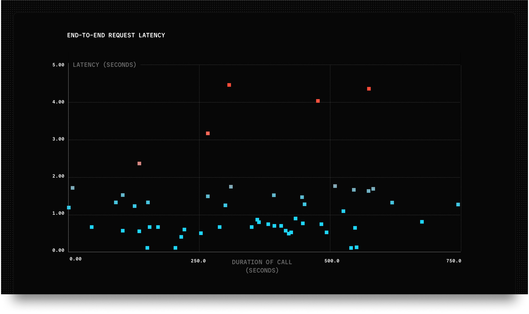Select gray-blue point nearest the y-axis top
Image resolution: width=529 pixels, height=314 pixels.
[73, 188]
